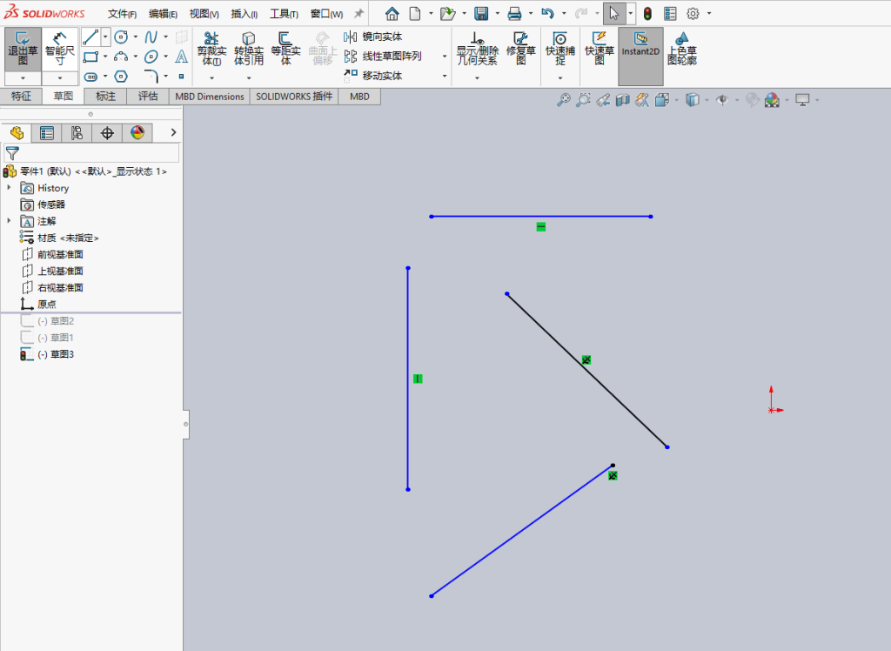The height and width of the screenshot is (651, 891).
Task: Open the DisplayManager color ball tab
Action: [x=137, y=133]
